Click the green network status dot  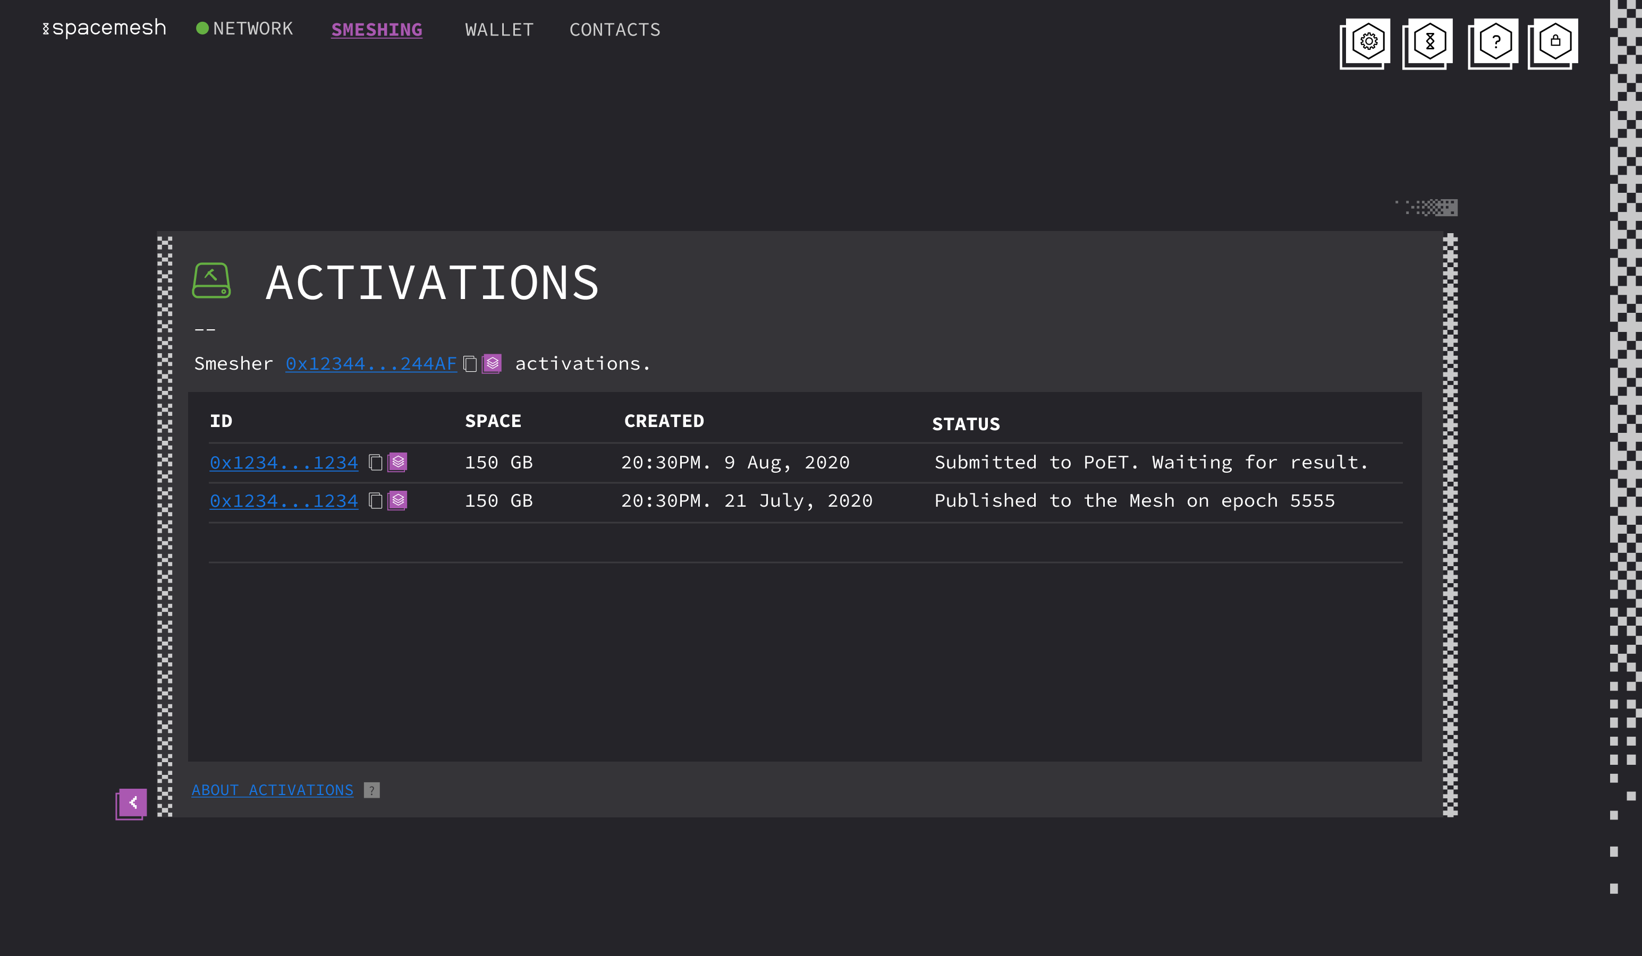click(201, 28)
